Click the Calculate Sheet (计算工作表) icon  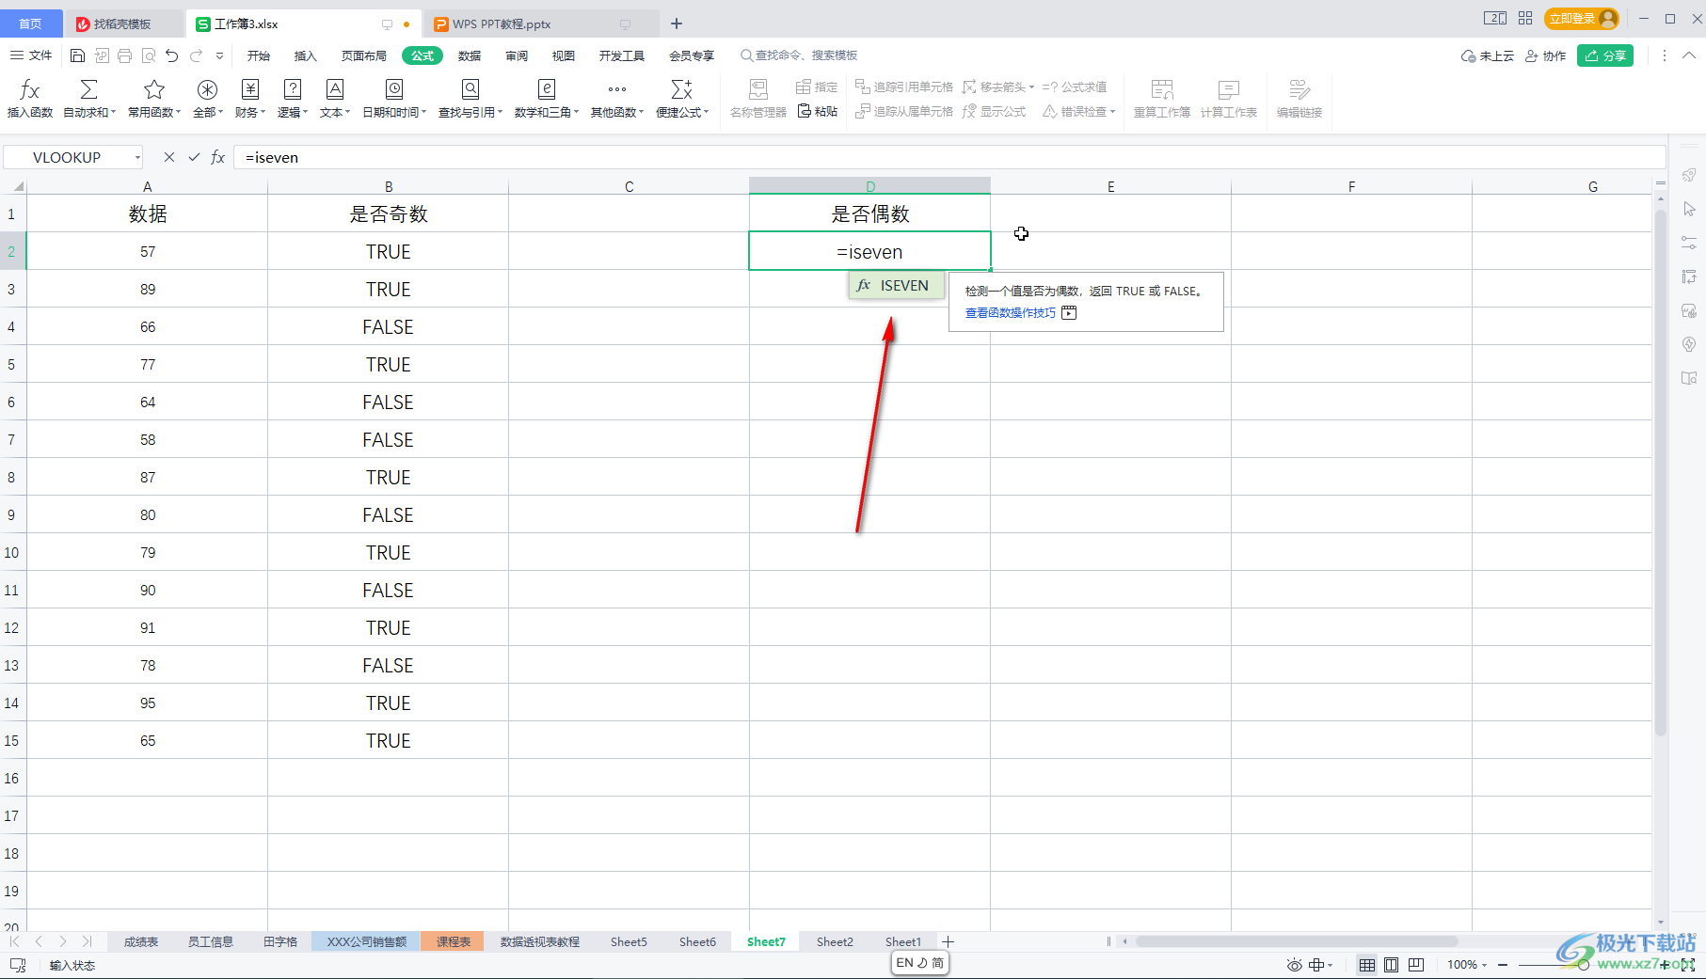tap(1229, 99)
